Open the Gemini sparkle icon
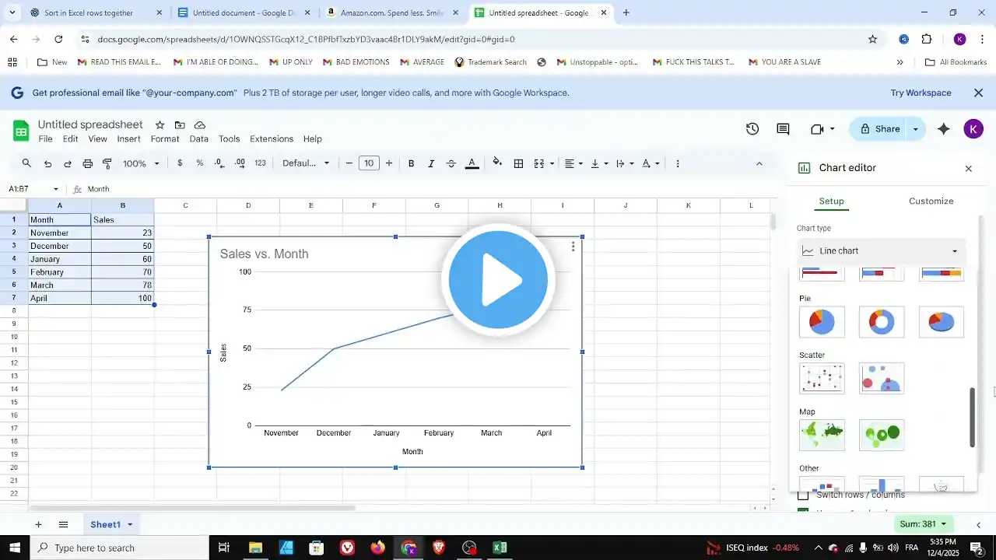This screenshot has height=560, width=996. pyautogui.click(x=944, y=129)
